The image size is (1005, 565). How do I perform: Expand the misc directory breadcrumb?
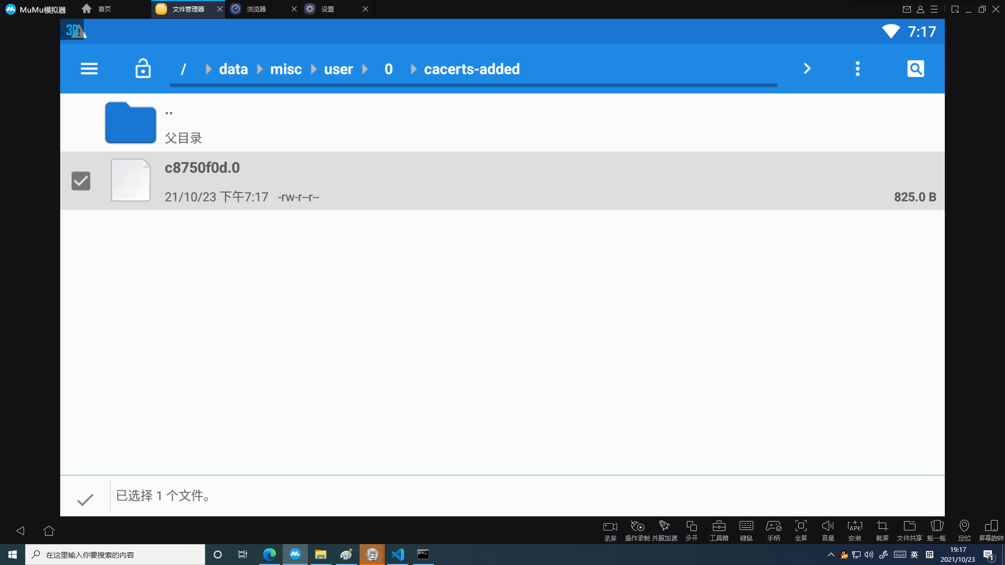pos(285,69)
